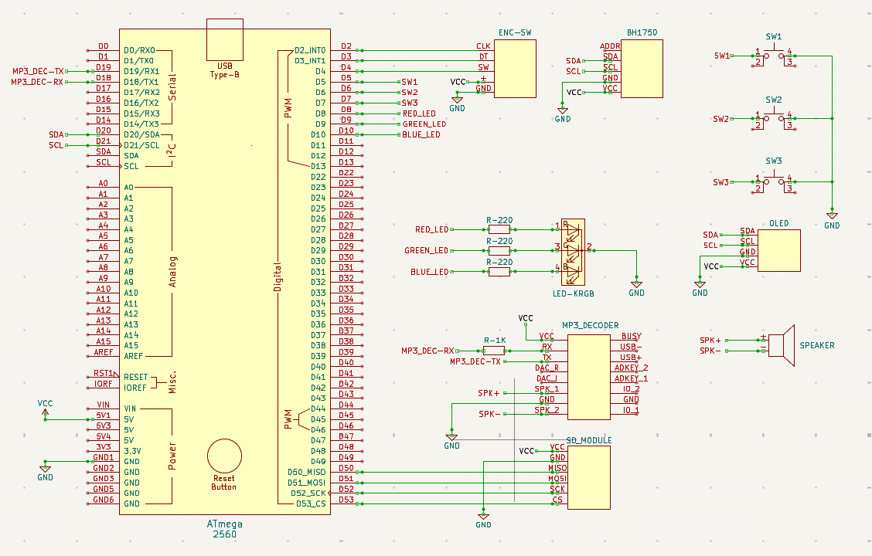Image resolution: width=872 pixels, height=556 pixels.
Task: Click the GREEN_LED label left of resistor
Action: [x=427, y=250]
